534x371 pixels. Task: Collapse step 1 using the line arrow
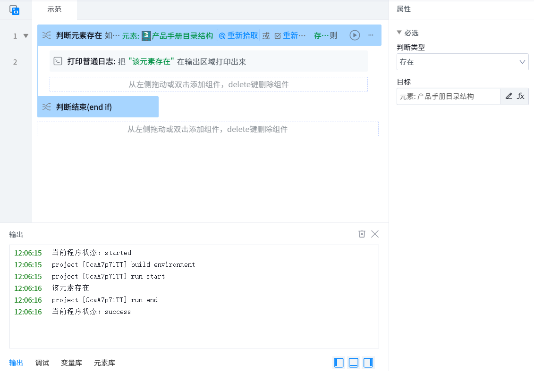pyautogui.click(x=26, y=36)
